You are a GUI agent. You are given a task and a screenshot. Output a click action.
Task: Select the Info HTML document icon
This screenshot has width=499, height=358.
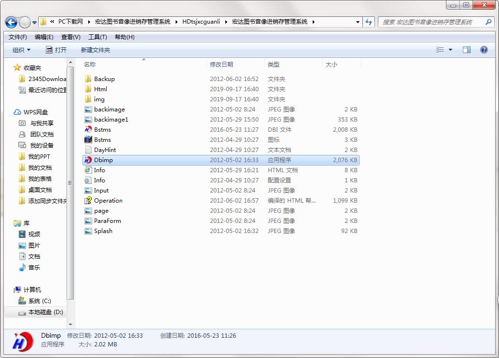88,170
